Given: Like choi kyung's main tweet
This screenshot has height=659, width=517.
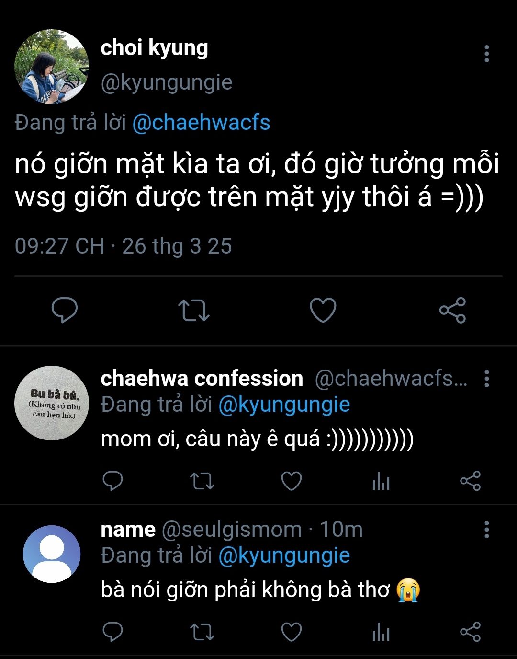Looking at the screenshot, I should coord(323,310).
